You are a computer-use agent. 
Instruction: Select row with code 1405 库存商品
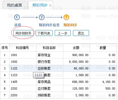point(58,82)
